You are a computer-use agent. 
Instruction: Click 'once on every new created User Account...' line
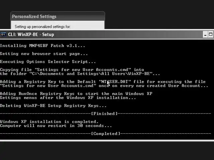[x=104, y=86]
